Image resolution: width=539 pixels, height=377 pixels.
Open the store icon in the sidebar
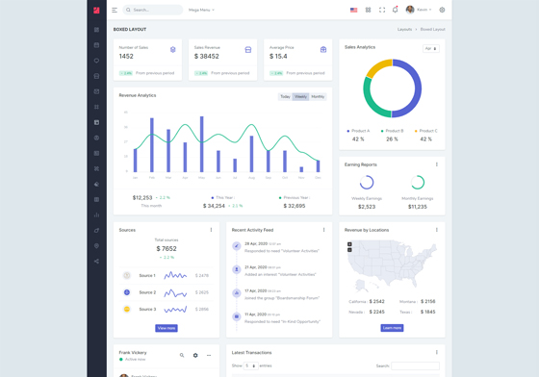coord(96,76)
